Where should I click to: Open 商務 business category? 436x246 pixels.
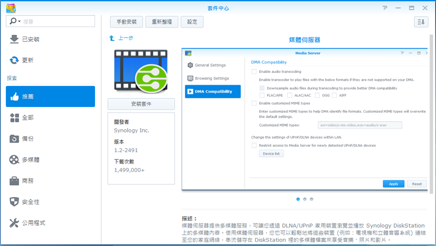(50, 181)
